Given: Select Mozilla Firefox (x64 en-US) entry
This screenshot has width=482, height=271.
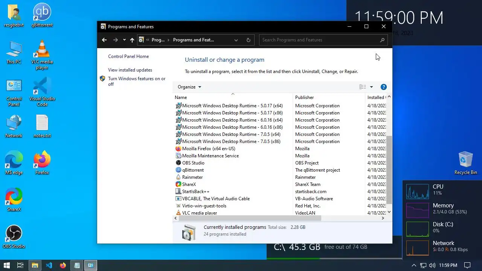Looking at the screenshot, I should click(209, 149).
